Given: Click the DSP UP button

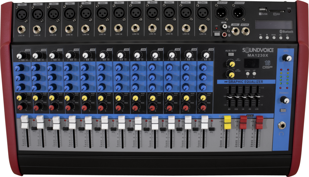Looking at the screenshot, I should click(x=254, y=74).
